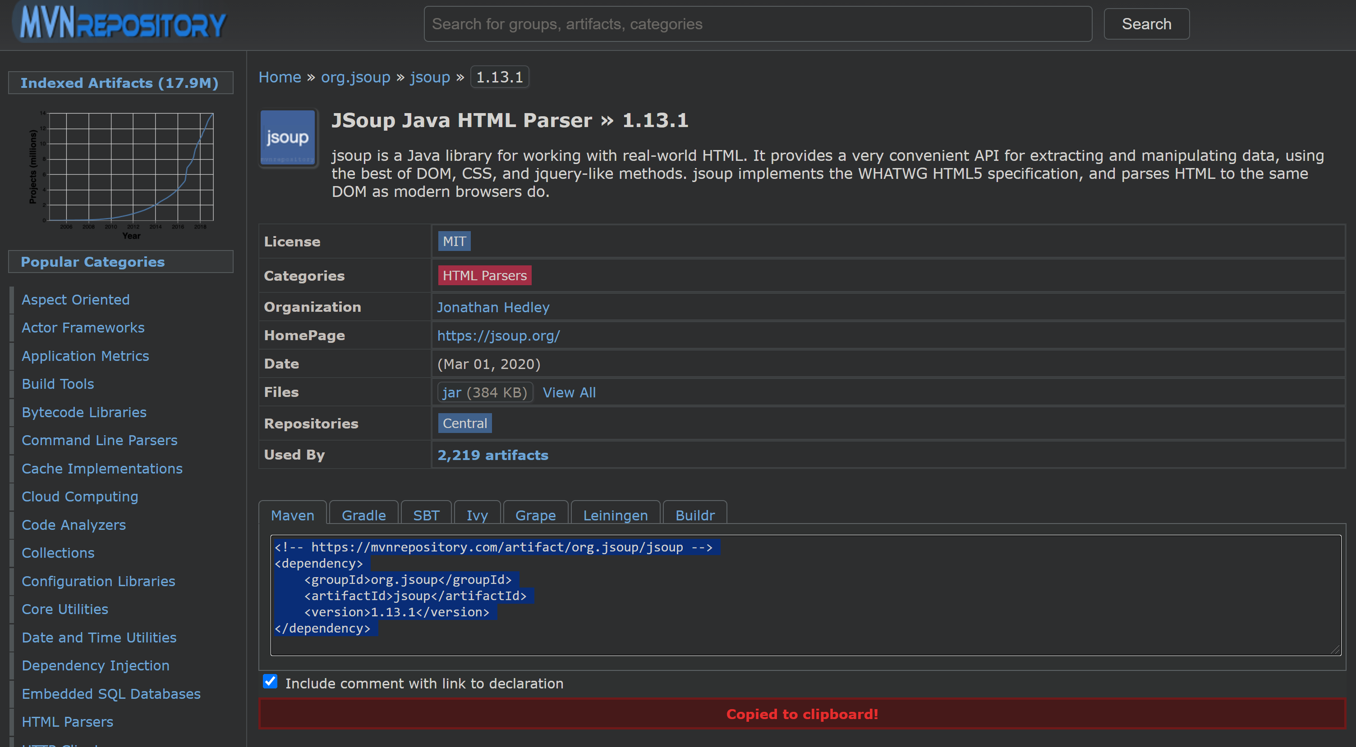Open Application Metrics category
The image size is (1356, 747).
(85, 356)
